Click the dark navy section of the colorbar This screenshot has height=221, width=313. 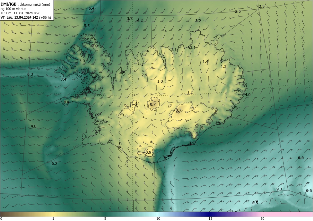click(x=210, y=214)
